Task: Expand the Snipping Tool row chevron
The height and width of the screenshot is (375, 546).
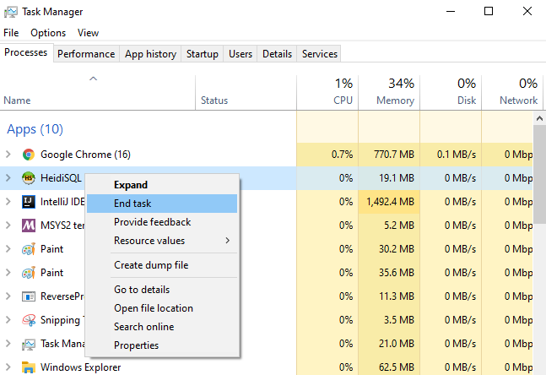Action: [8, 319]
